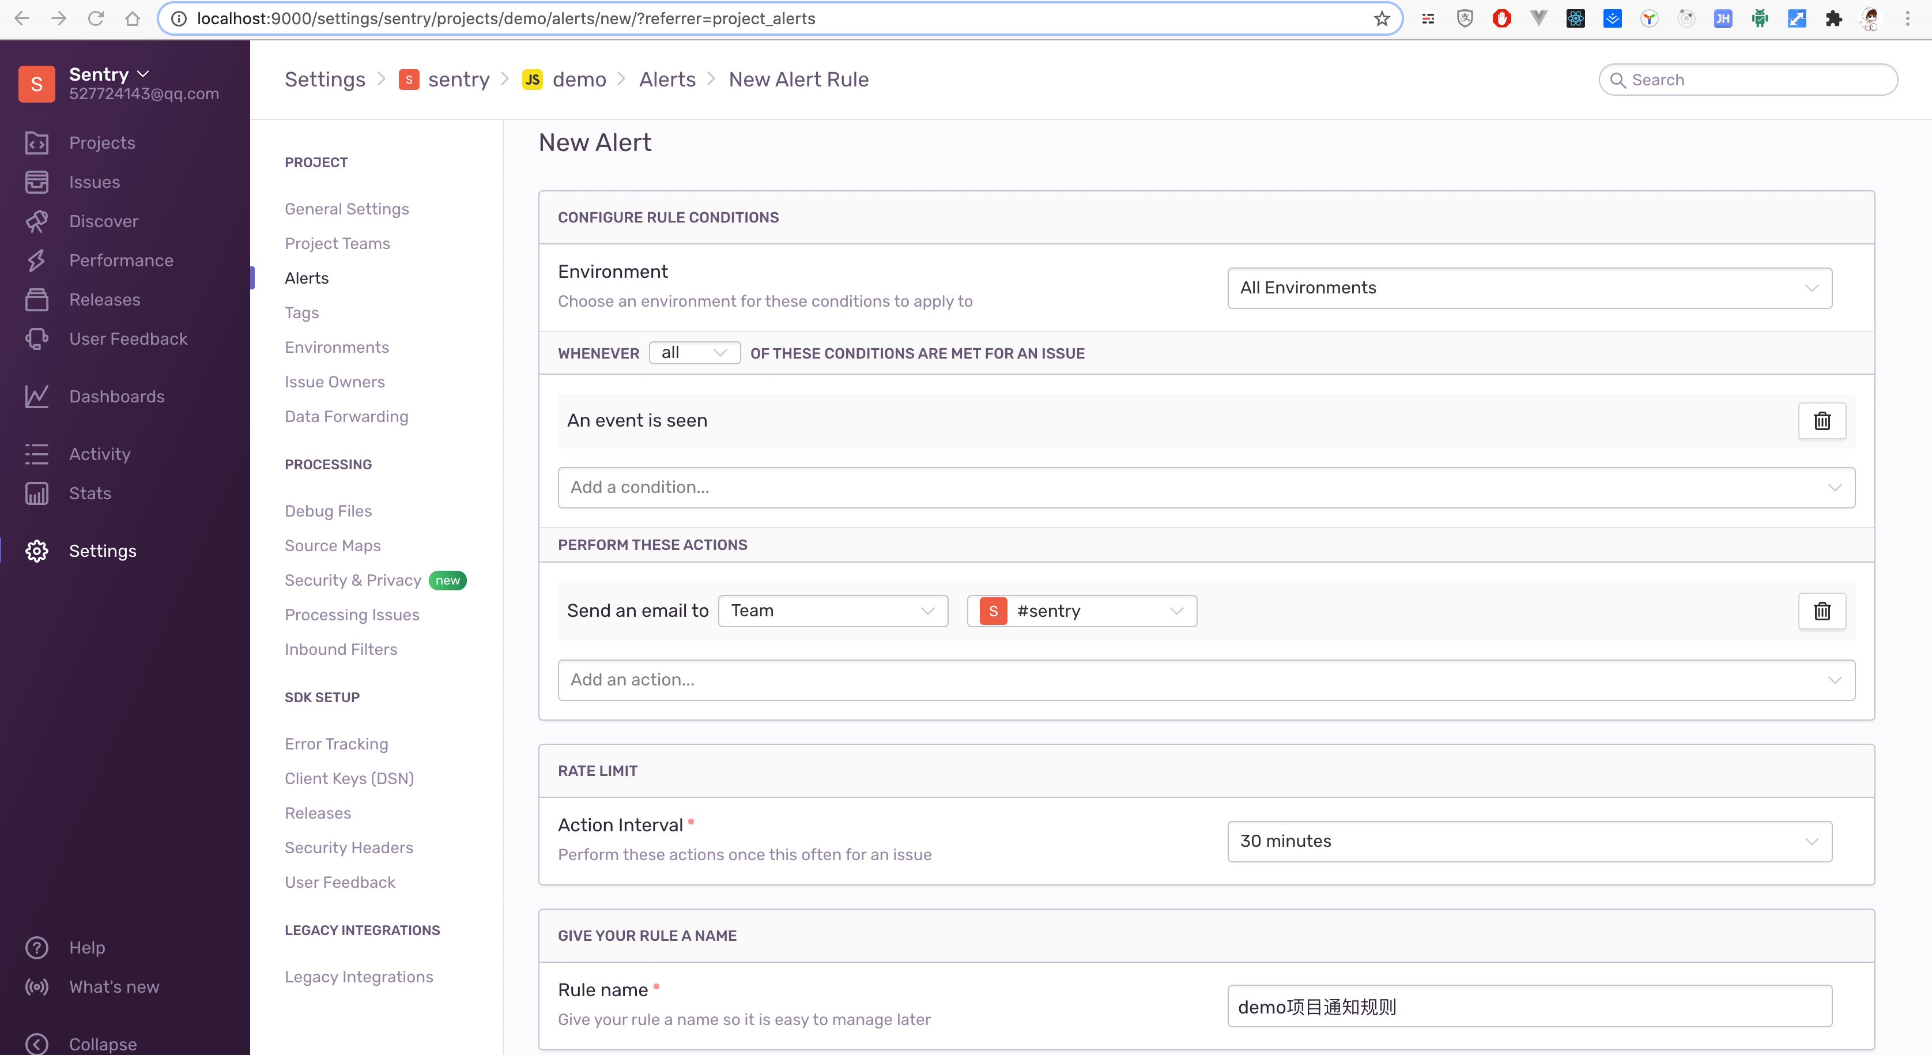Image resolution: width=1932 pixels, height=1055 pixels.
Task: Click the Settings gear icon
Action: 37,551
